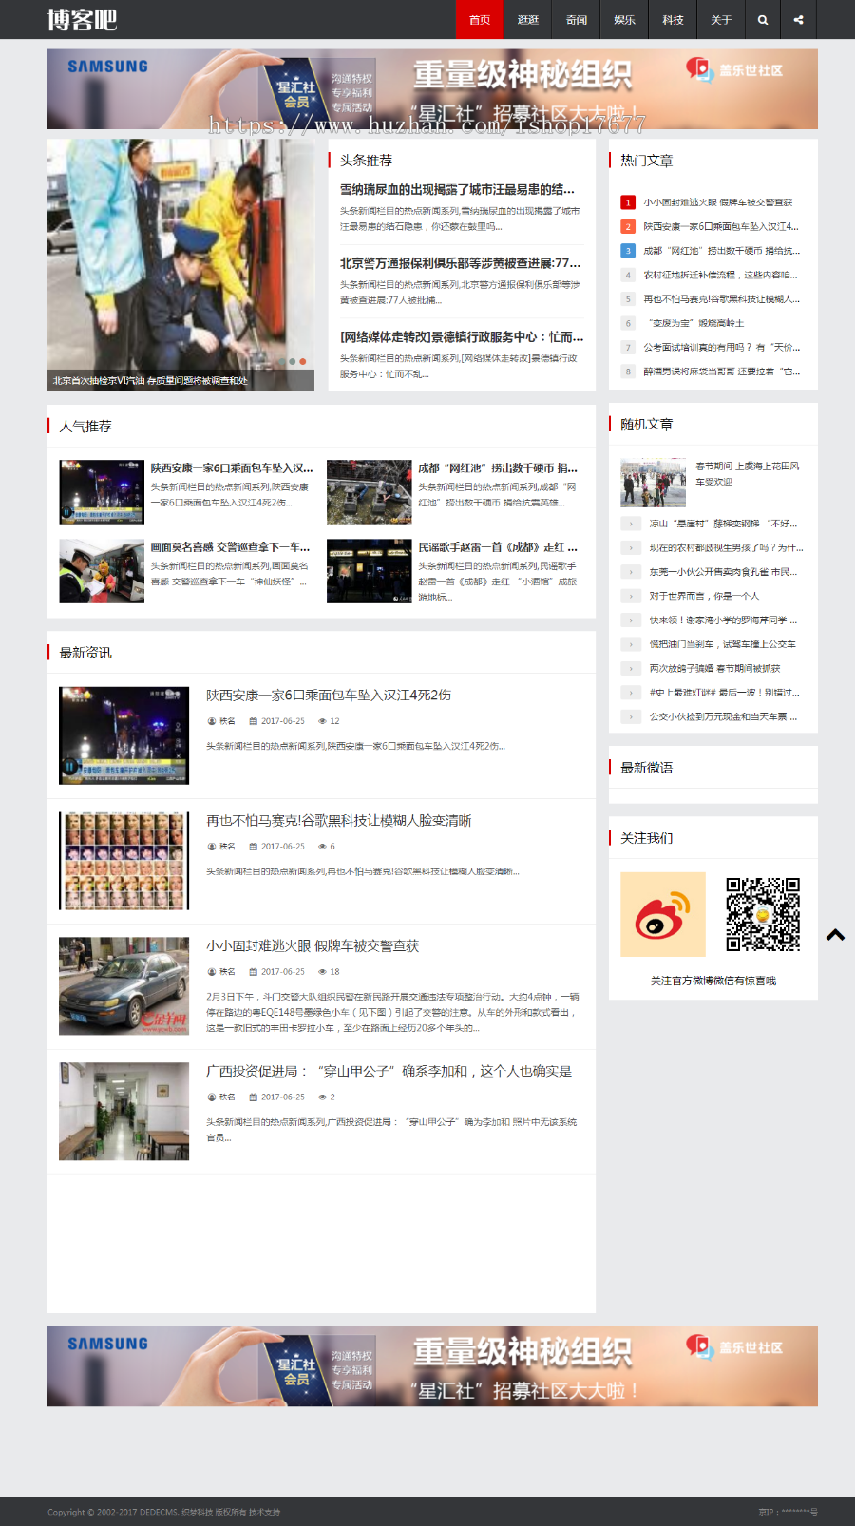
Task: Click the share icon in navigation bar
Action: 798,19
